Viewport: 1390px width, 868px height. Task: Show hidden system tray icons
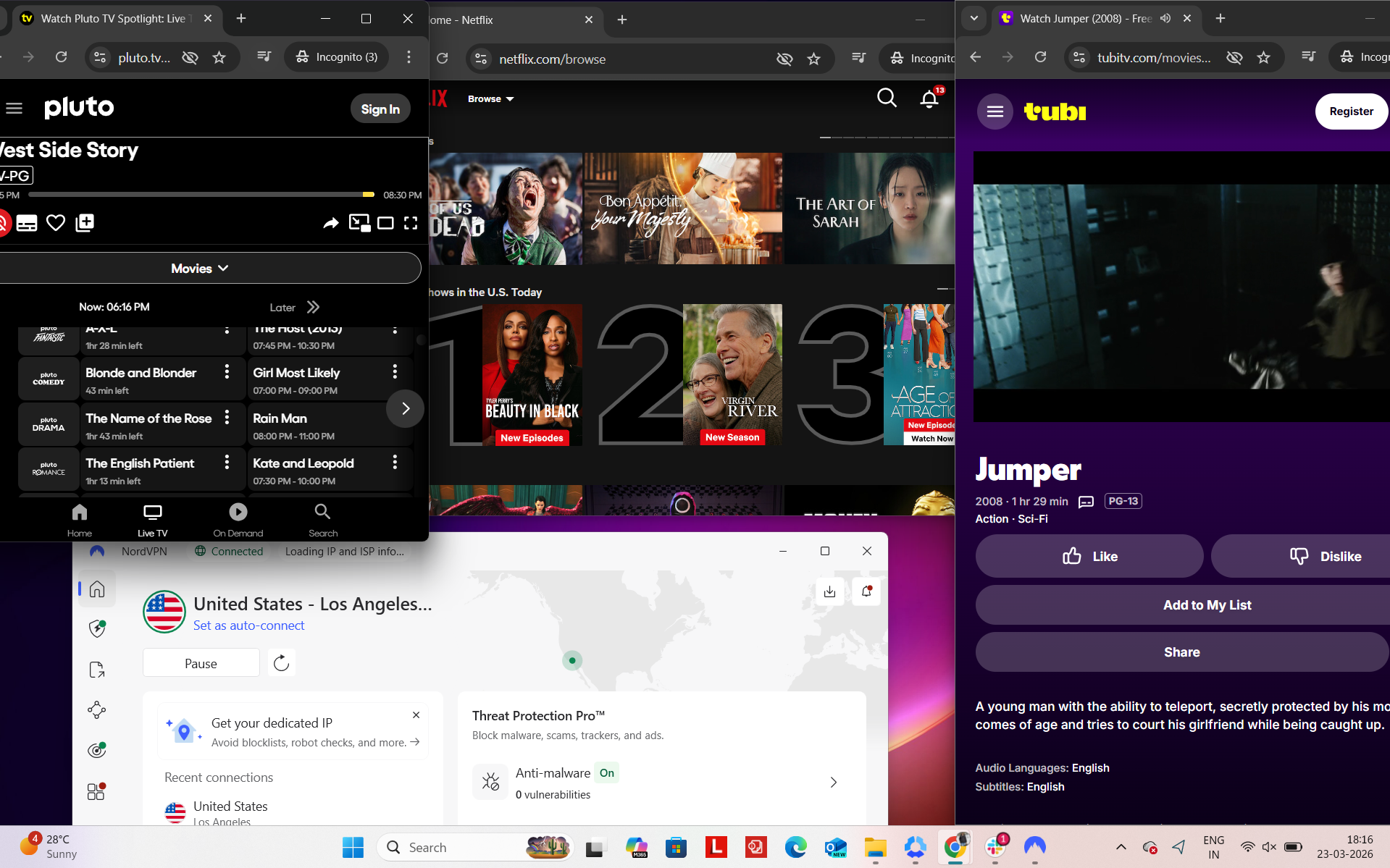[x=1121, y=847]
